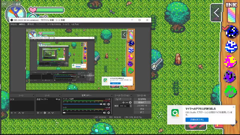Move the scene up in the シーン list
This screenshot has height=135, width=240.
[19, 113]
